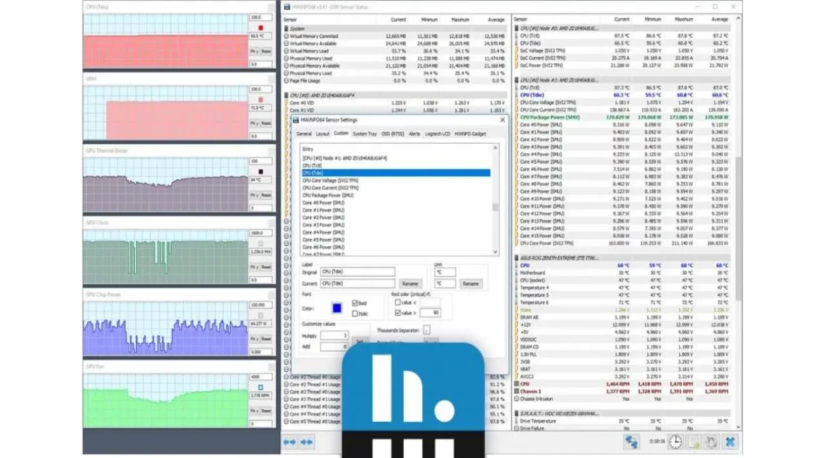
Task: Click the entry list scrollbar up arrow
Action: click(x=495, y=148)
